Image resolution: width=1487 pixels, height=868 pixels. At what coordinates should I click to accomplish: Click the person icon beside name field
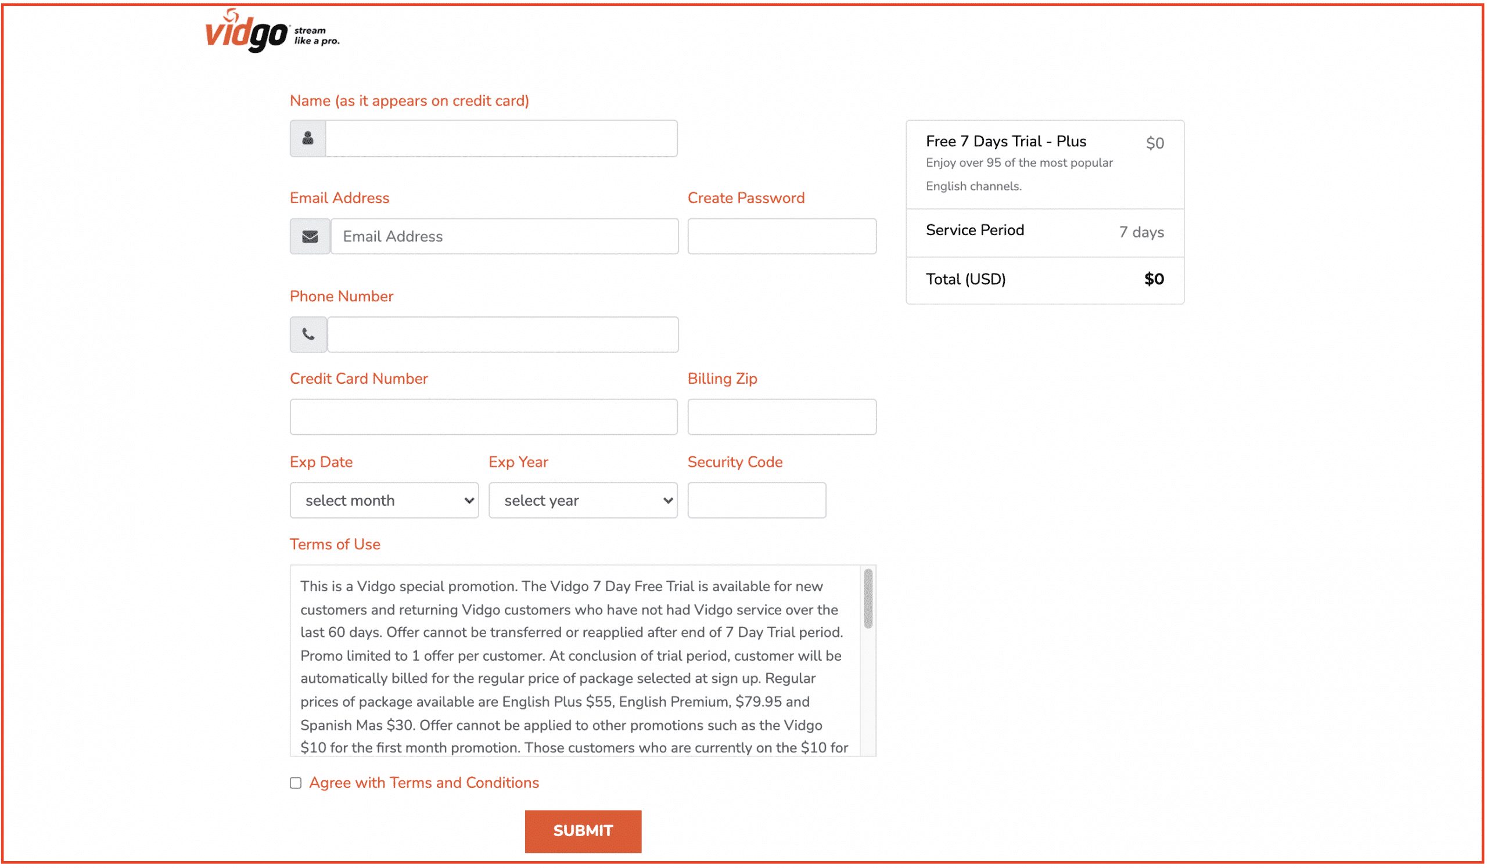tap(307, 139)
